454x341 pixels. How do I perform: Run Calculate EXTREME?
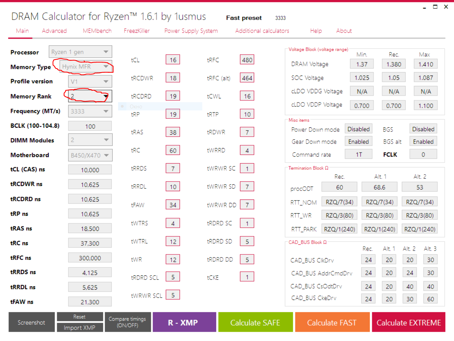click(409, 322)
